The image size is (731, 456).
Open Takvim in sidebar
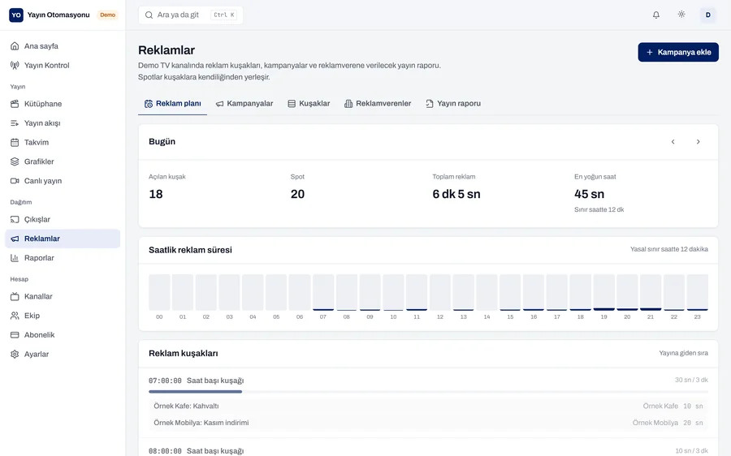tap(63, 142)
